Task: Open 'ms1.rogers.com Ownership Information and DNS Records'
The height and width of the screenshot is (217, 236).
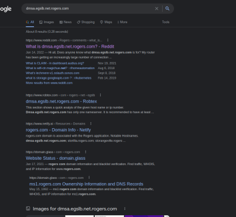Action: tap(86, 184)
